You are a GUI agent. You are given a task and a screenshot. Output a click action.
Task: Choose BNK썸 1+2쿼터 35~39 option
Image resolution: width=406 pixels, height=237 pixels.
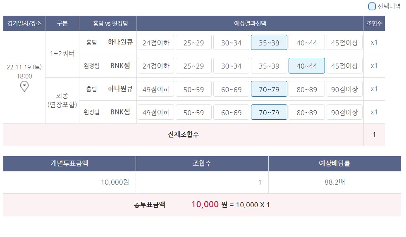(269, 66)
